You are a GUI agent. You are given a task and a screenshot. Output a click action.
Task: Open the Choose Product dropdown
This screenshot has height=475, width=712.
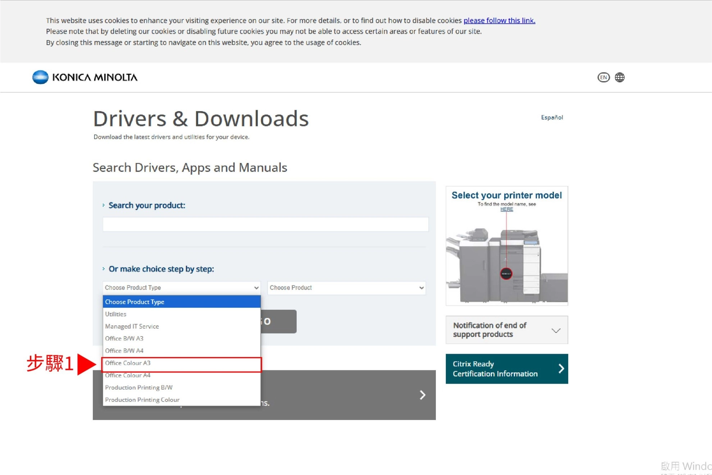click(346, 288)
